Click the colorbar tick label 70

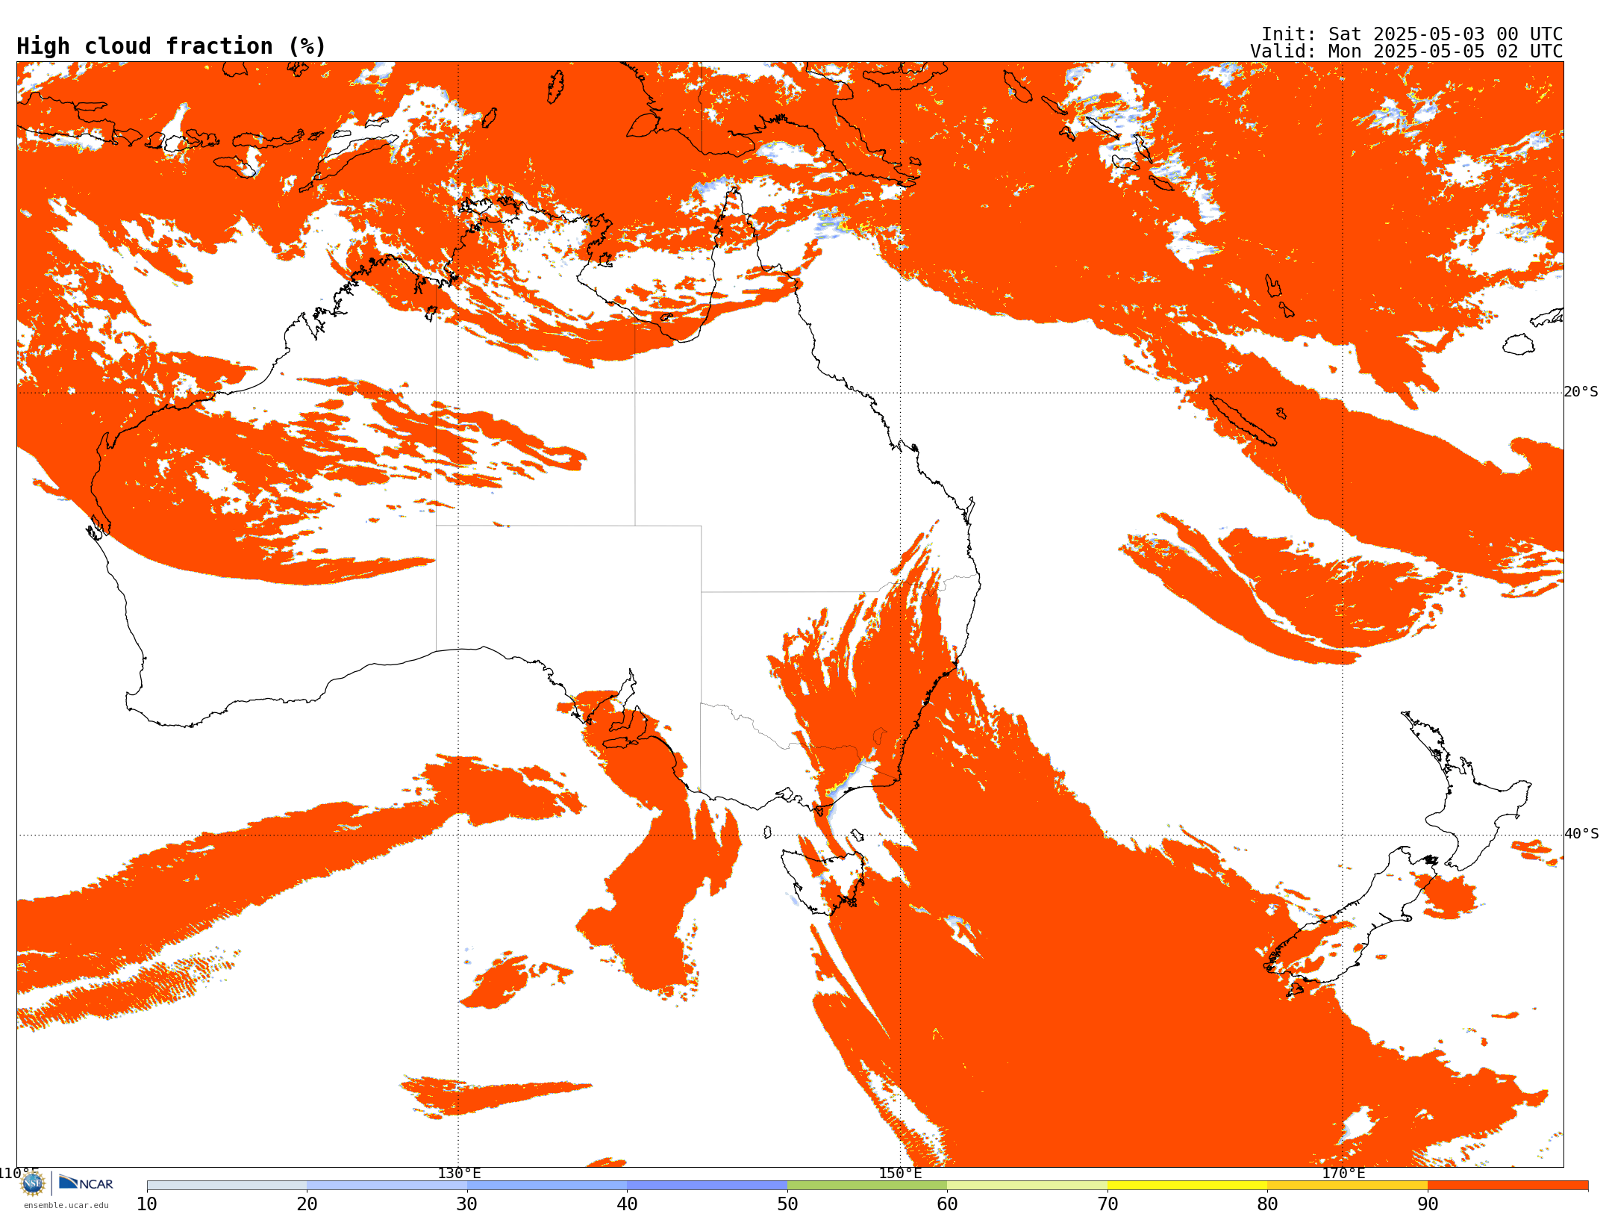pos(1108,1204)
